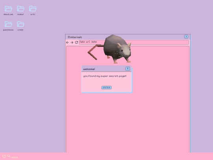Go back with the browser arrow

[67, 42]
